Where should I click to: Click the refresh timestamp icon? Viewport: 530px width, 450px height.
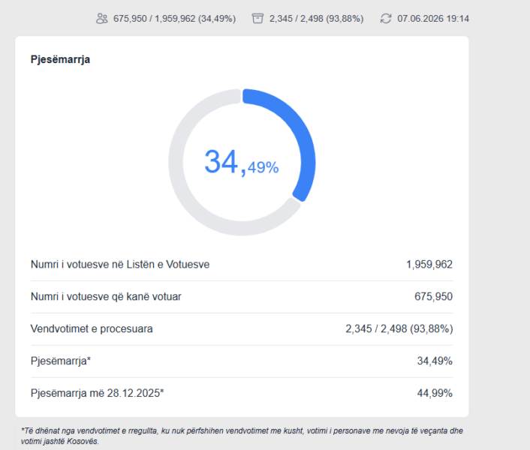pyautogui.click(x=386, y=18)
